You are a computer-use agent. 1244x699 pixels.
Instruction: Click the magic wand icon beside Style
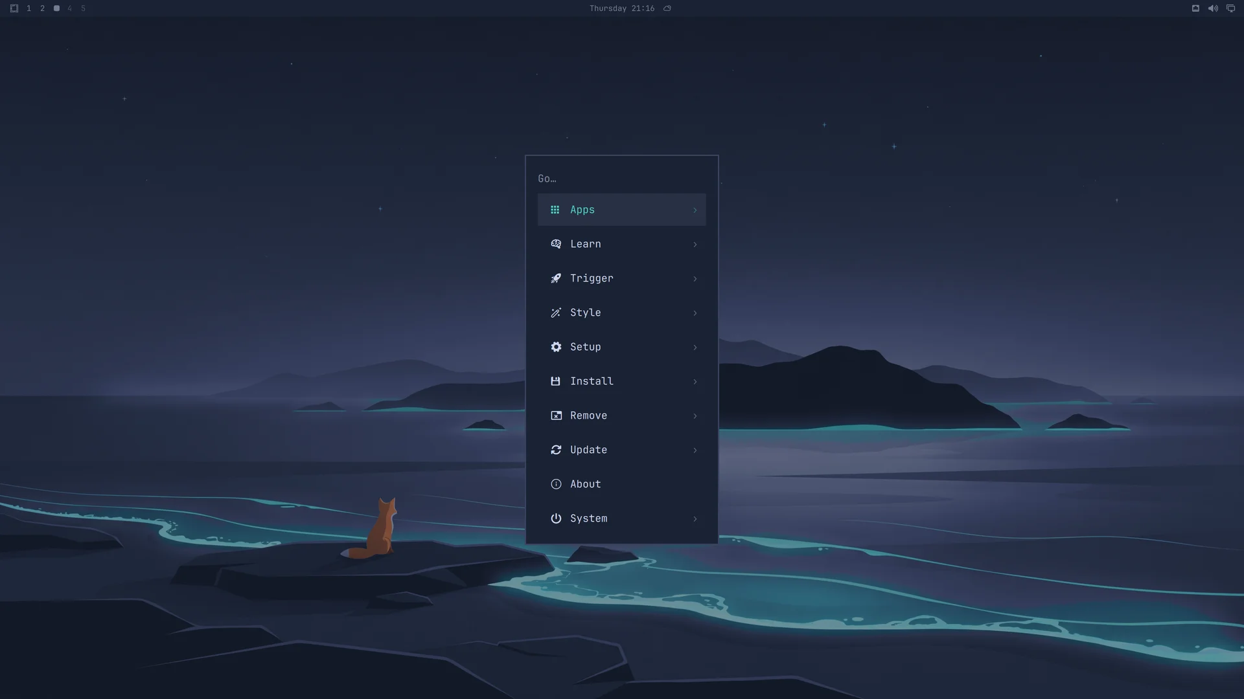556,313
